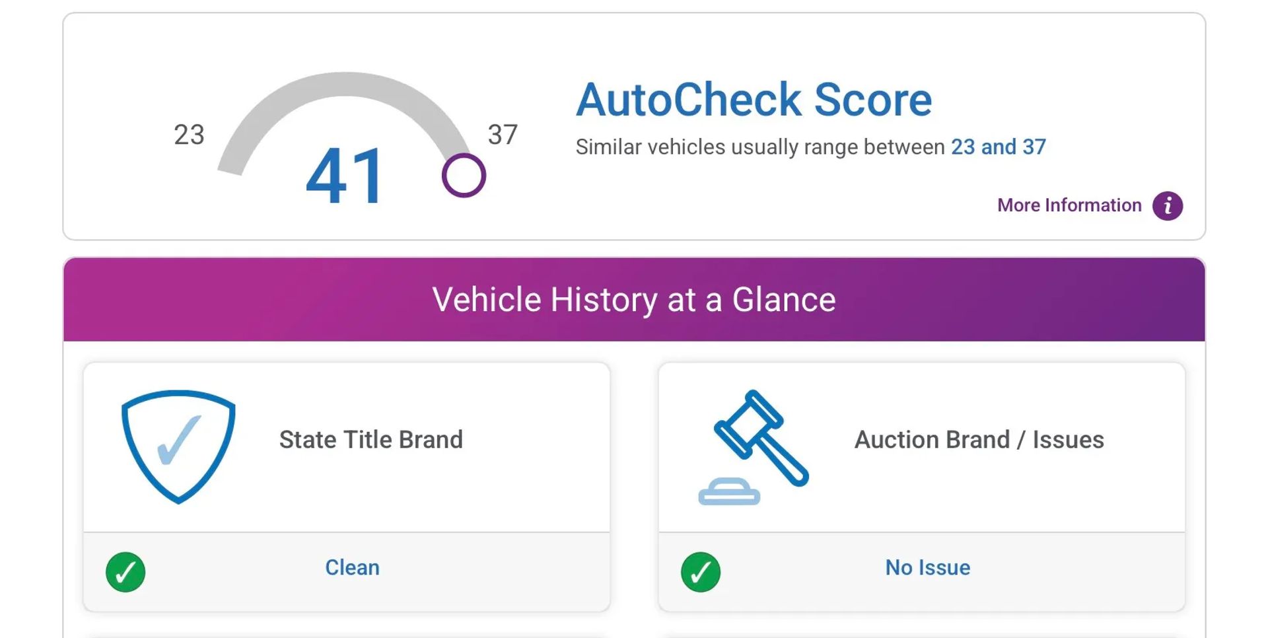Click the blue '23 and 37' range text
Viewport: 1268px width, 638px height.
(998, 147)
